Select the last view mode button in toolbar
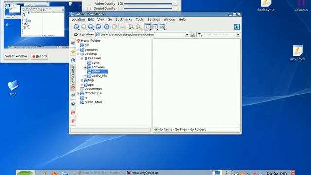Screen dimensions: 311x175 click(x=162, y=27)
